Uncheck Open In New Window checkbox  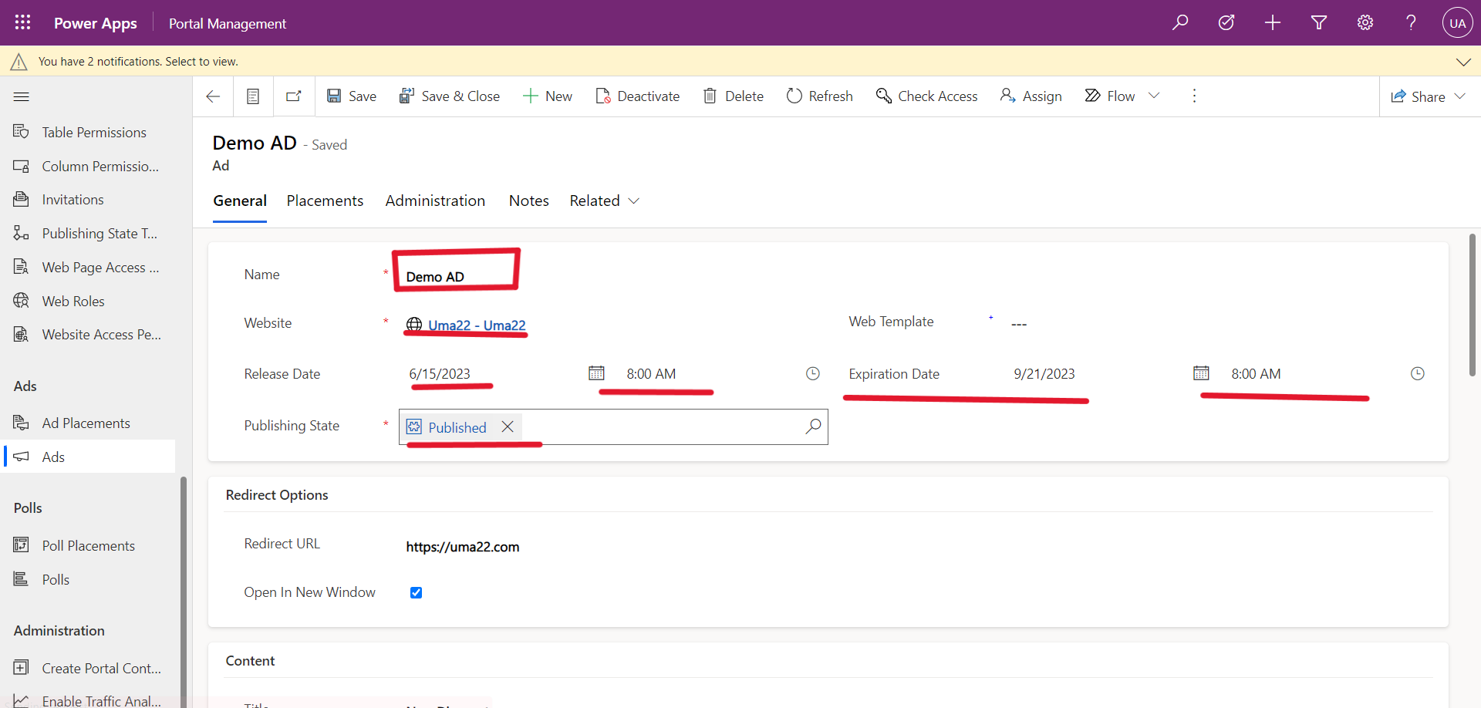pos(416,592)
